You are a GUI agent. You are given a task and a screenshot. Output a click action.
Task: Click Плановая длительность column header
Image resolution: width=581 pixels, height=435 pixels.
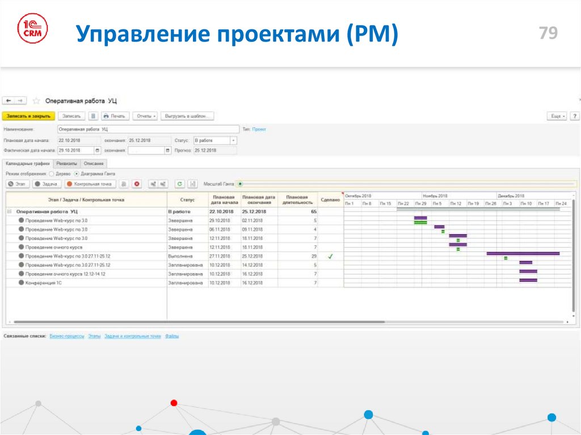297,200
